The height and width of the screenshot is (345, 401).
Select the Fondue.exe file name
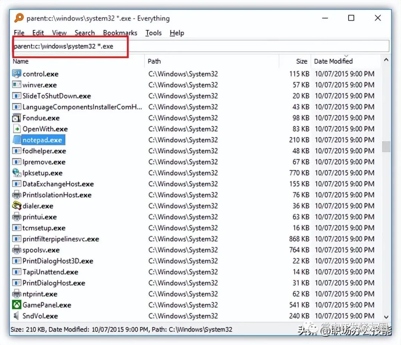41,118
